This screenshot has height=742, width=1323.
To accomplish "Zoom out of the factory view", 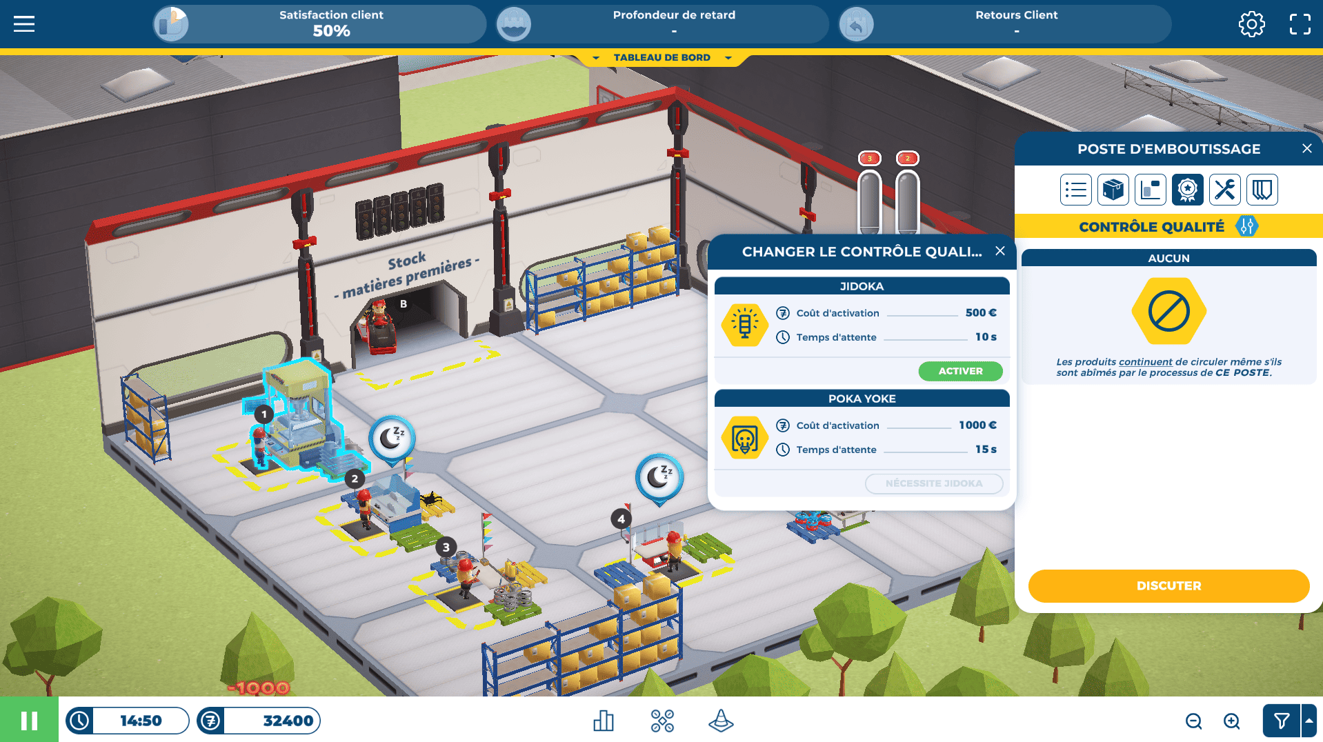I will pos(1193,721).
